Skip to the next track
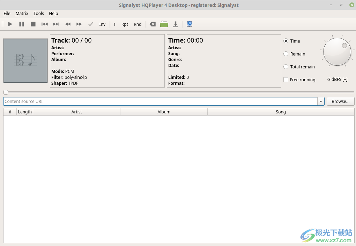 tap(56, 24)
